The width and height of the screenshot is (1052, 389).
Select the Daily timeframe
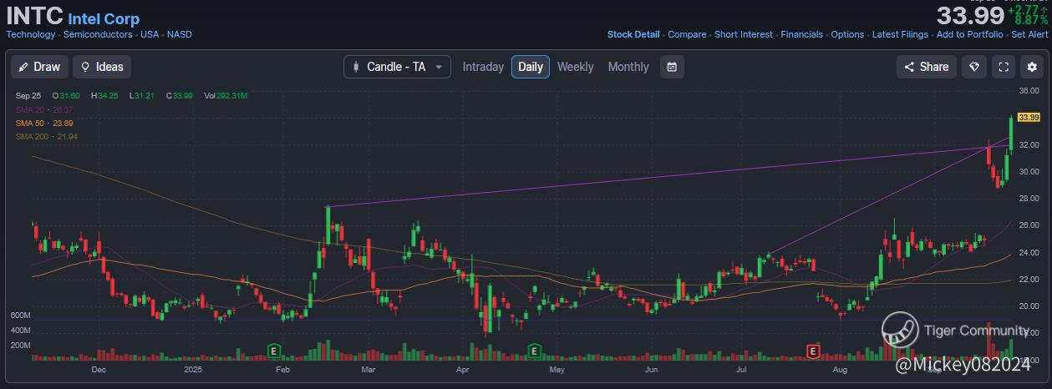531,67
